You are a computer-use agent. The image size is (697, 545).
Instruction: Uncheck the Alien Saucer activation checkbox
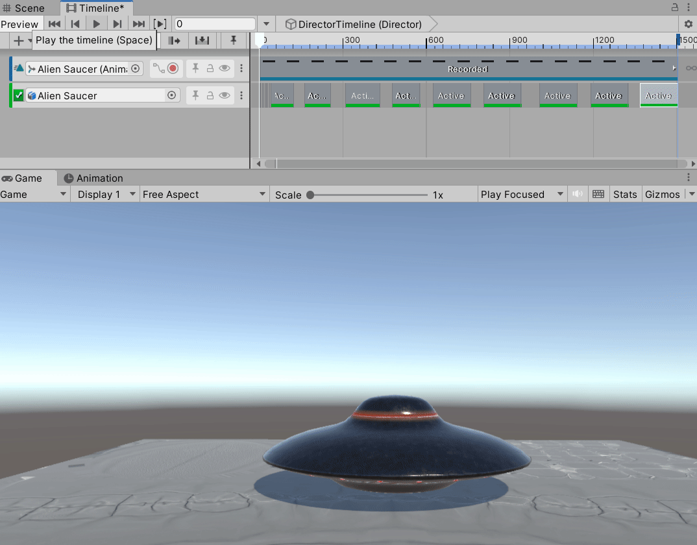(18, 95)
